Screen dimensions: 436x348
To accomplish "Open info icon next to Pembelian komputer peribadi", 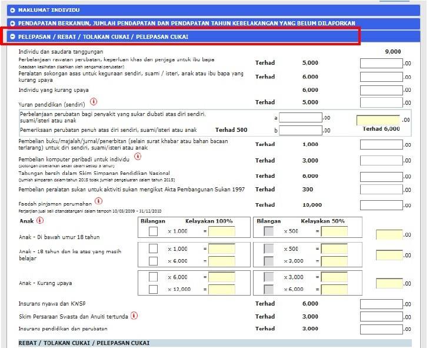I will [x=138, y=157].
